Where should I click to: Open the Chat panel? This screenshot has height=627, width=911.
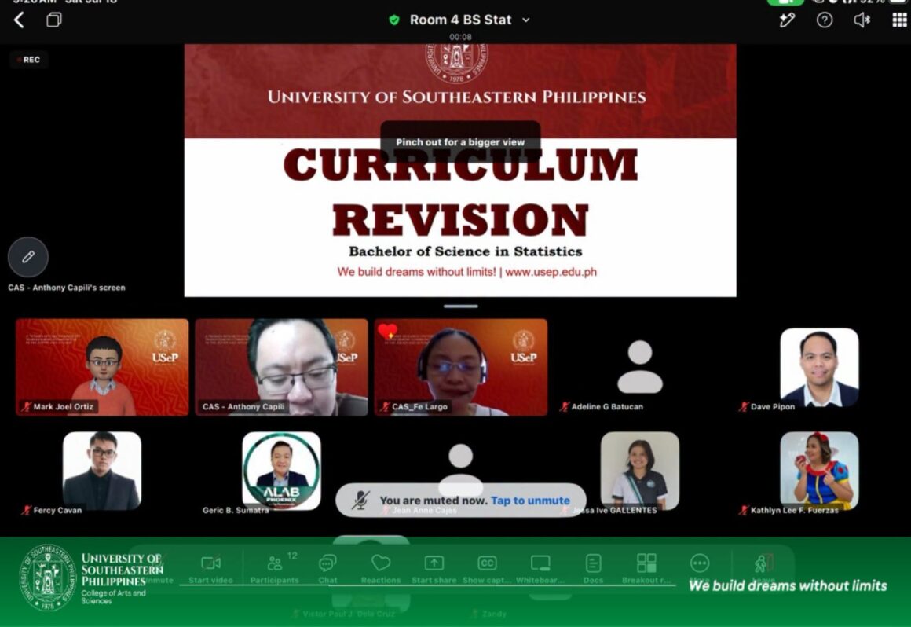[x=327, y=569]
